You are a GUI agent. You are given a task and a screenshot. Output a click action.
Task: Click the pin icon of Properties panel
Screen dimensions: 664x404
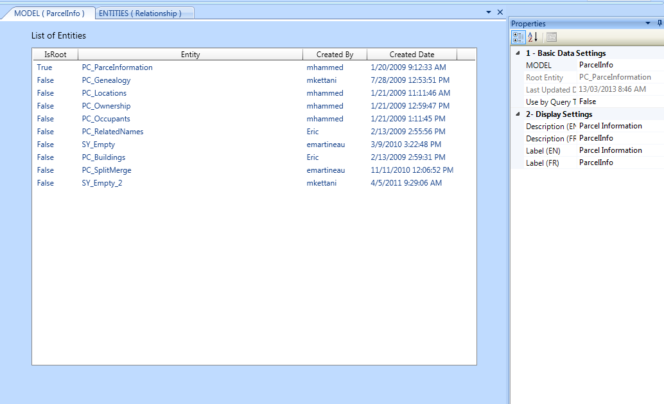(x=660, y=24)
